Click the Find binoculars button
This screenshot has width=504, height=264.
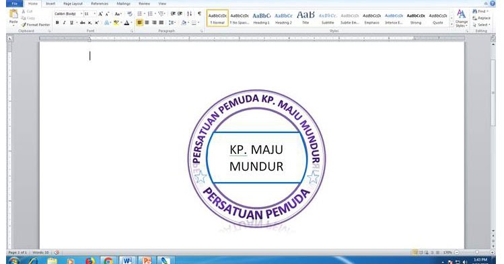point(480,11)
